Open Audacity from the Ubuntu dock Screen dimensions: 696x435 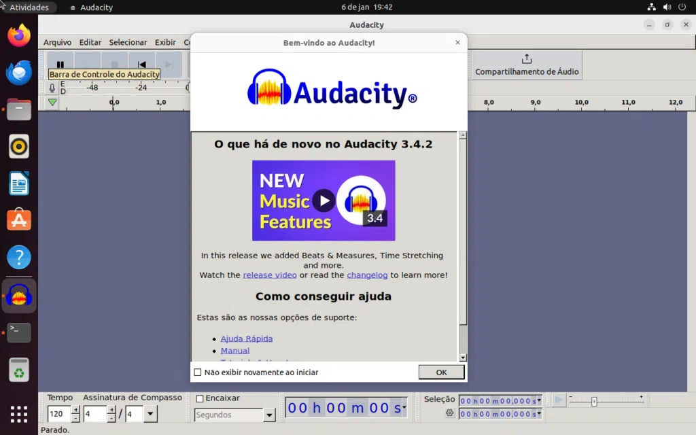(18, 294)
